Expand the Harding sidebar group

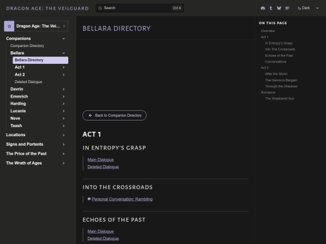click(x=63, y=104)
